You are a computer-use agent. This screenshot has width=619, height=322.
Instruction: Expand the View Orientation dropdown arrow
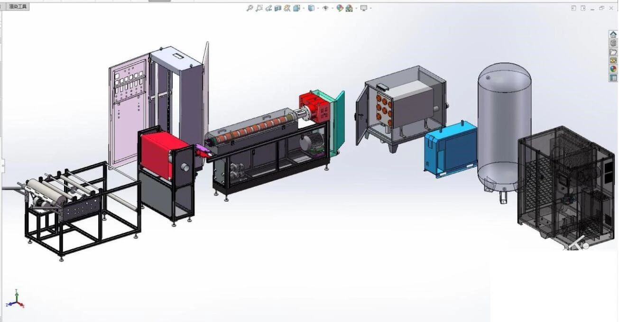(304, 8)
